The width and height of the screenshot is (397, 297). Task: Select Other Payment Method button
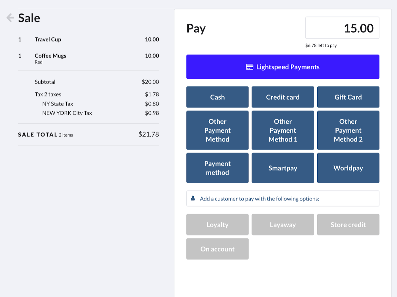pos(217,130)
